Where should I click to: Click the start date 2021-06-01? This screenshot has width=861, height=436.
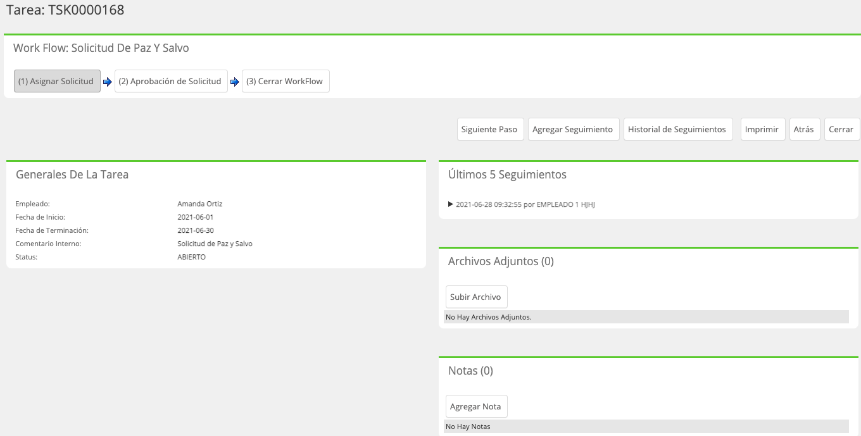point(196,217)
